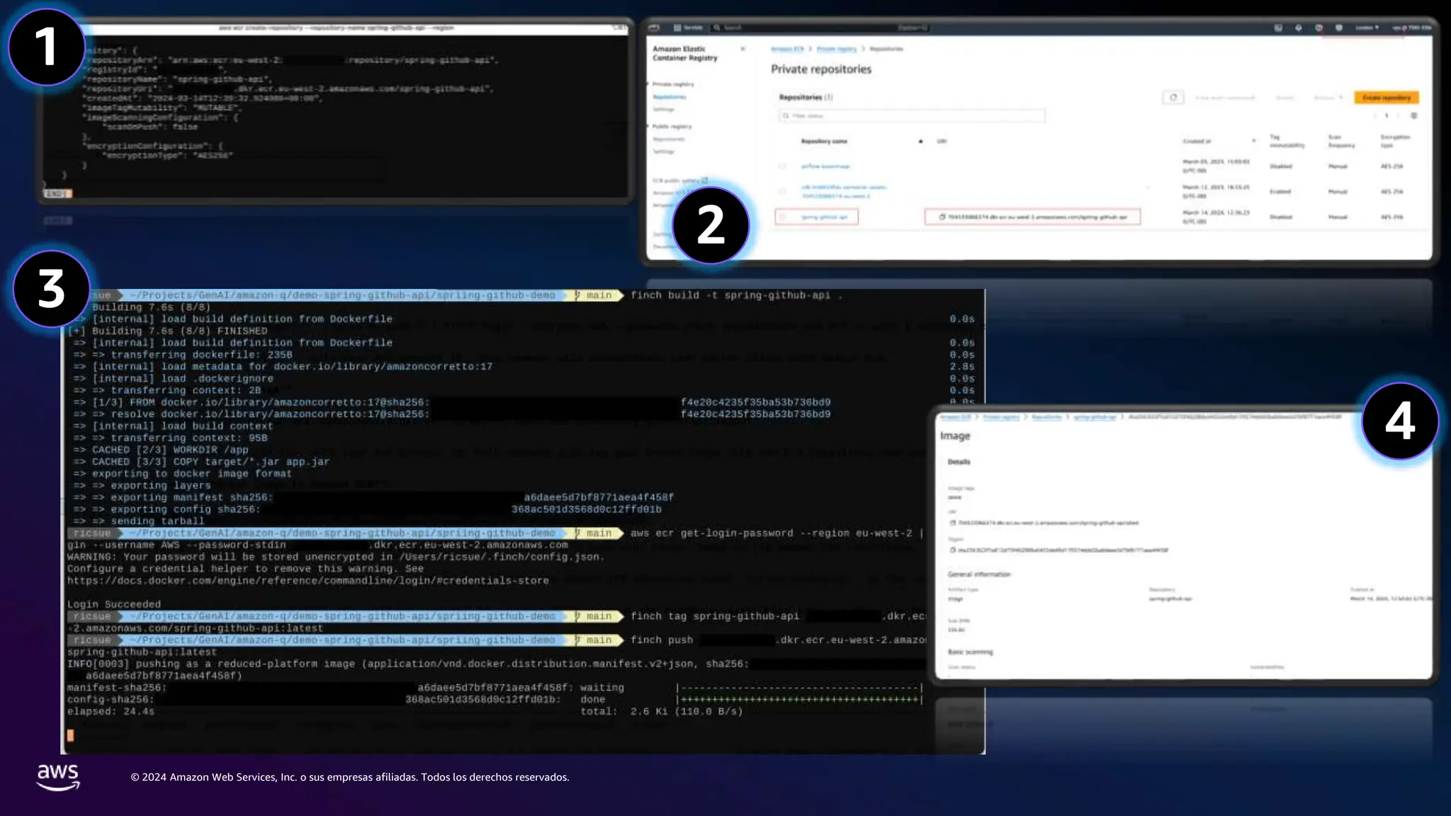Open the region selector dropdown in AWS bar
Viewport: 1451px width, 816px height.
point(1367,28)
